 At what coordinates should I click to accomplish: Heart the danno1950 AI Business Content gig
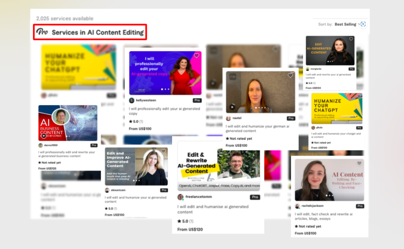pyautogui.click(x=93, y=109)
